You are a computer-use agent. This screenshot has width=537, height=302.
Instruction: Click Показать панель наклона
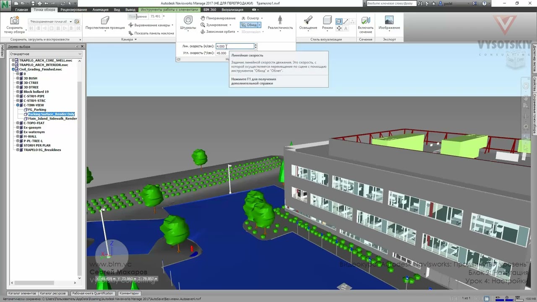click(151, 33)
